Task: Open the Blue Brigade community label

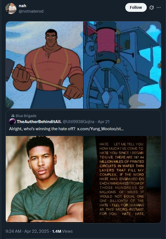Action: tap(26, 116)
